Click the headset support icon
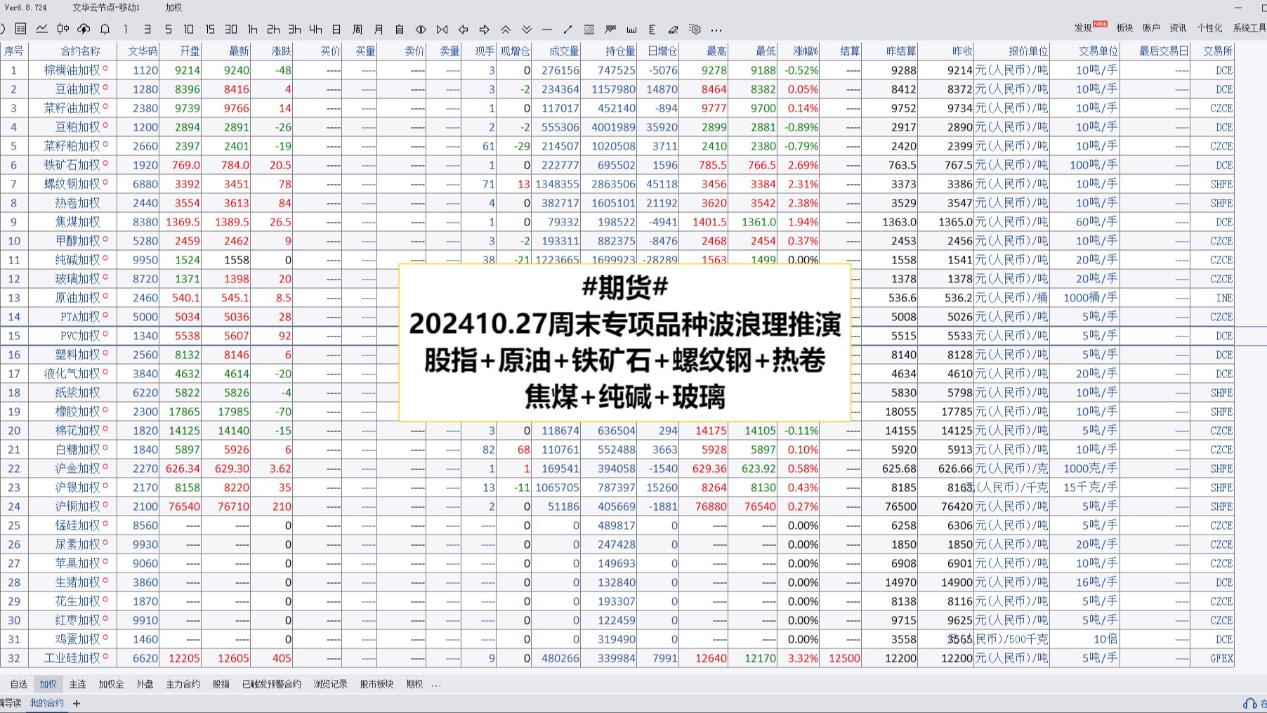The image size is (1267, 713). coord(1249,703)
